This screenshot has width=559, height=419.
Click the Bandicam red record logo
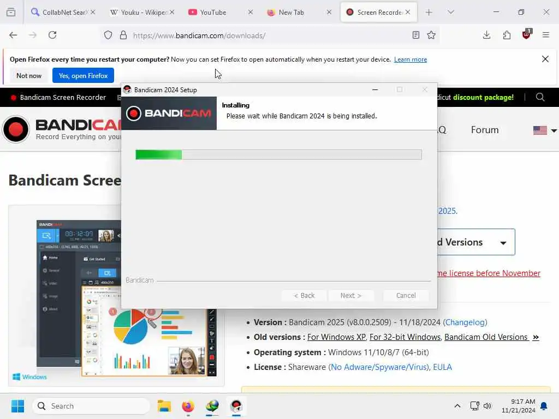[x=16, y=129]
